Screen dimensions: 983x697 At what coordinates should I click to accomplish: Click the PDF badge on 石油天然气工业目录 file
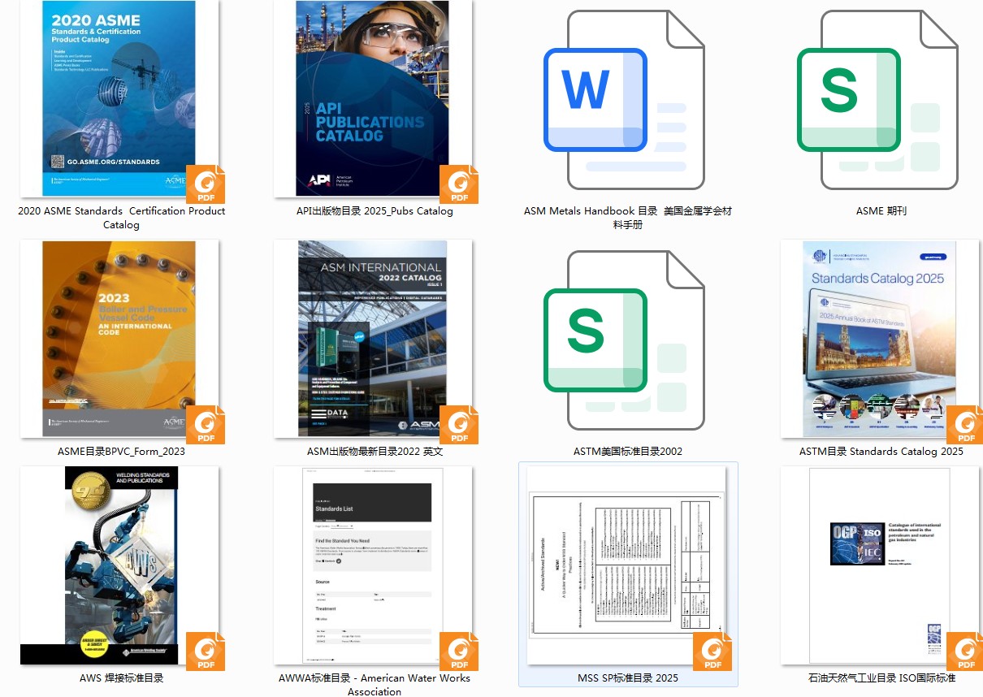966,651
